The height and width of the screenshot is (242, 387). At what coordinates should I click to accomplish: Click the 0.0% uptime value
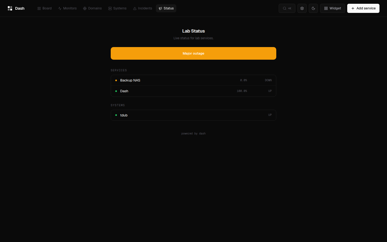point(243,80)
